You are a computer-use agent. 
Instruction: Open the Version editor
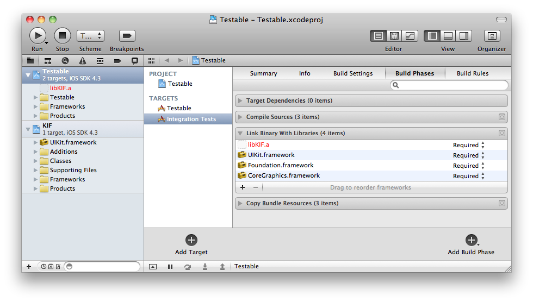click(410, 36)
